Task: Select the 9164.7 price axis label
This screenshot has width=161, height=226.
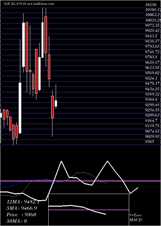Action: [152, 120]
